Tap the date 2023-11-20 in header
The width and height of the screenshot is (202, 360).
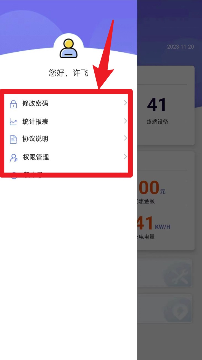[x=180, y=47]
